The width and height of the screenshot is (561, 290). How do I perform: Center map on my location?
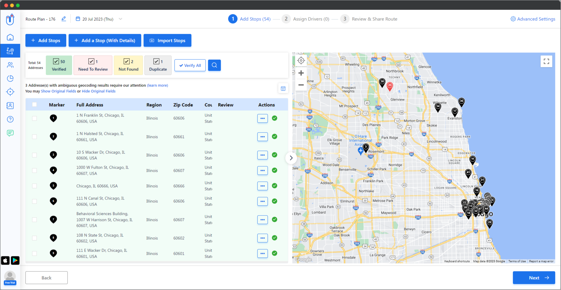pyautogui.click(x=301, y=61)
